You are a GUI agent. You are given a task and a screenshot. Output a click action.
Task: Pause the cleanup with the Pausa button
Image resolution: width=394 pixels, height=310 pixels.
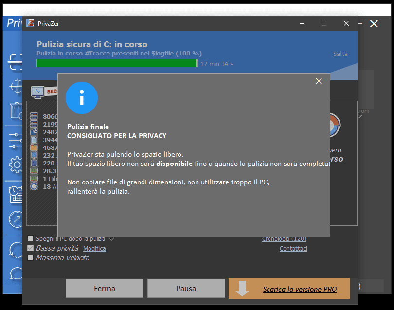[186, 289]
